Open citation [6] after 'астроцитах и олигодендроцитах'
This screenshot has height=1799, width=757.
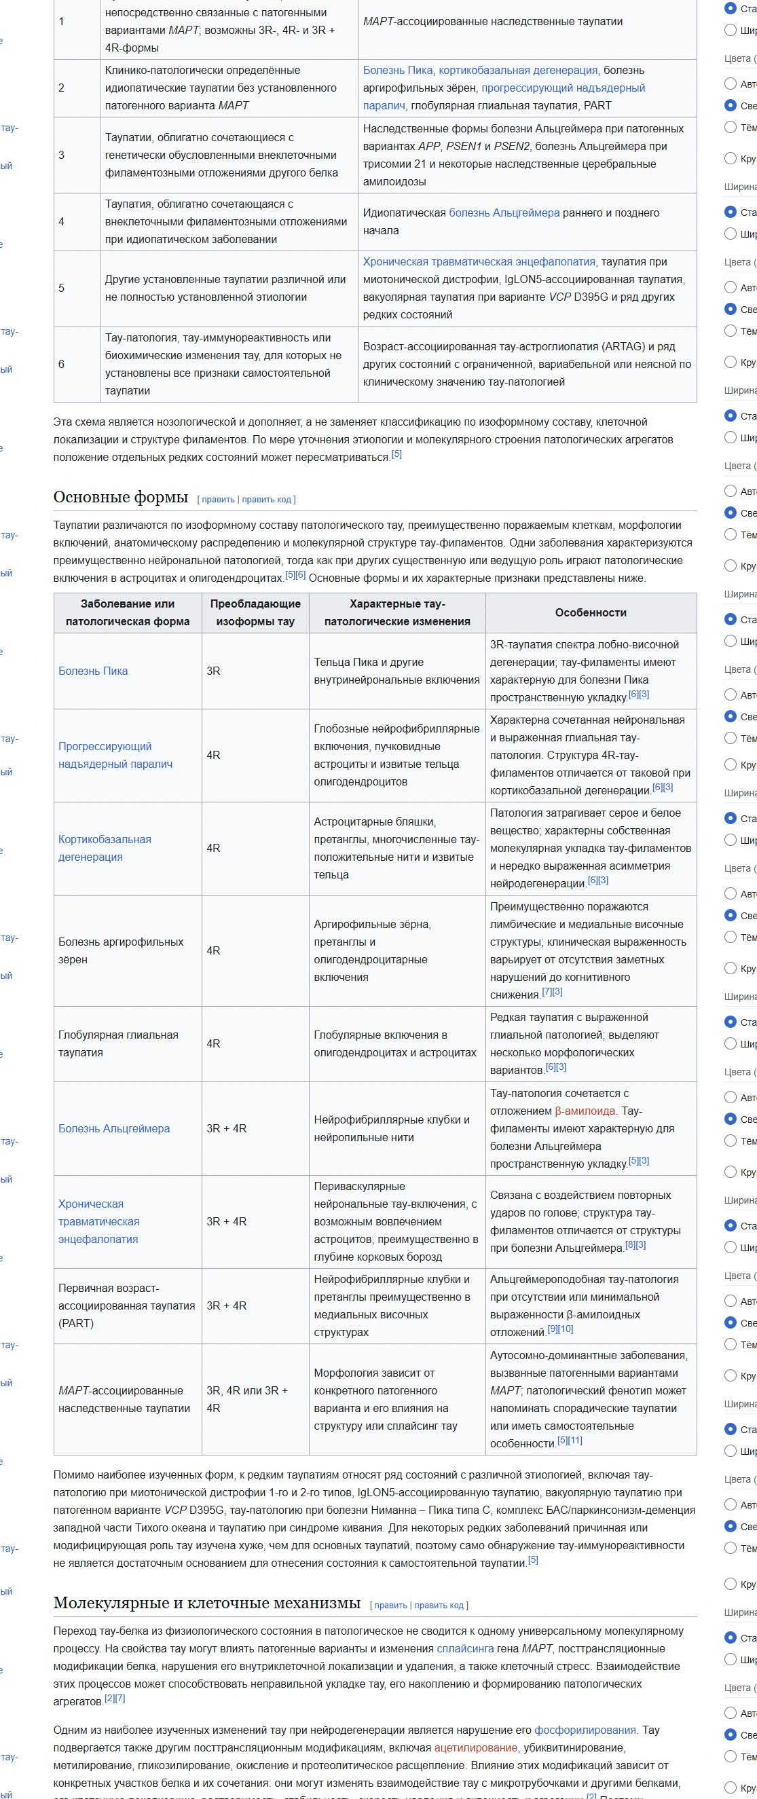point(300,575)
